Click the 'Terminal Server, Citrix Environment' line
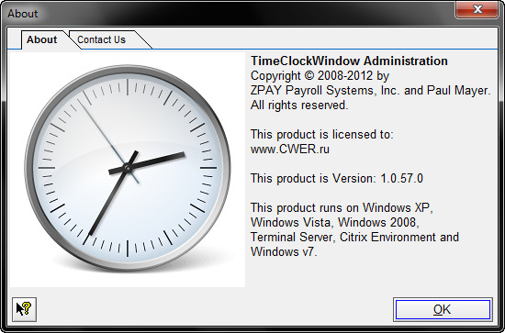Screen dimensions: 505x333 click(354, 237)
